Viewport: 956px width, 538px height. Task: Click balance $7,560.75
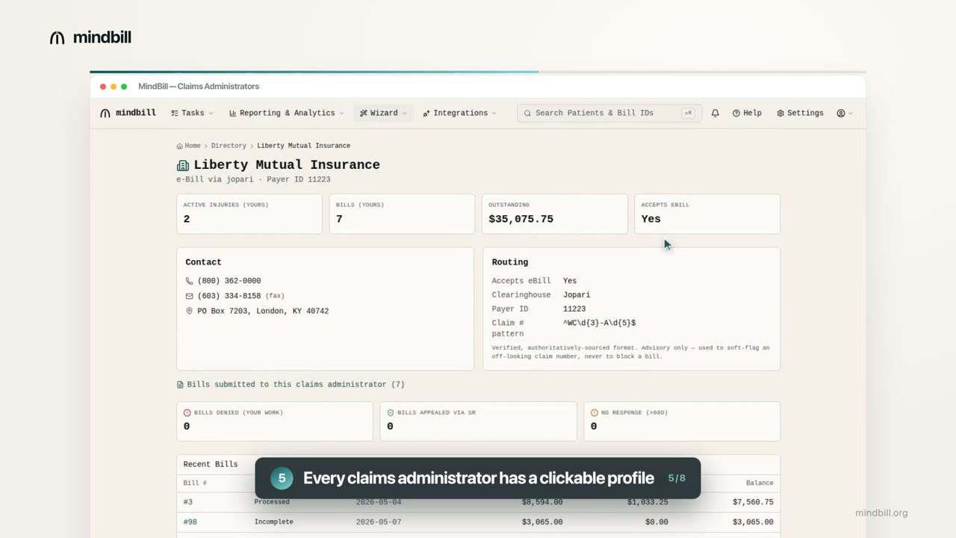click(x=753, y=502)
